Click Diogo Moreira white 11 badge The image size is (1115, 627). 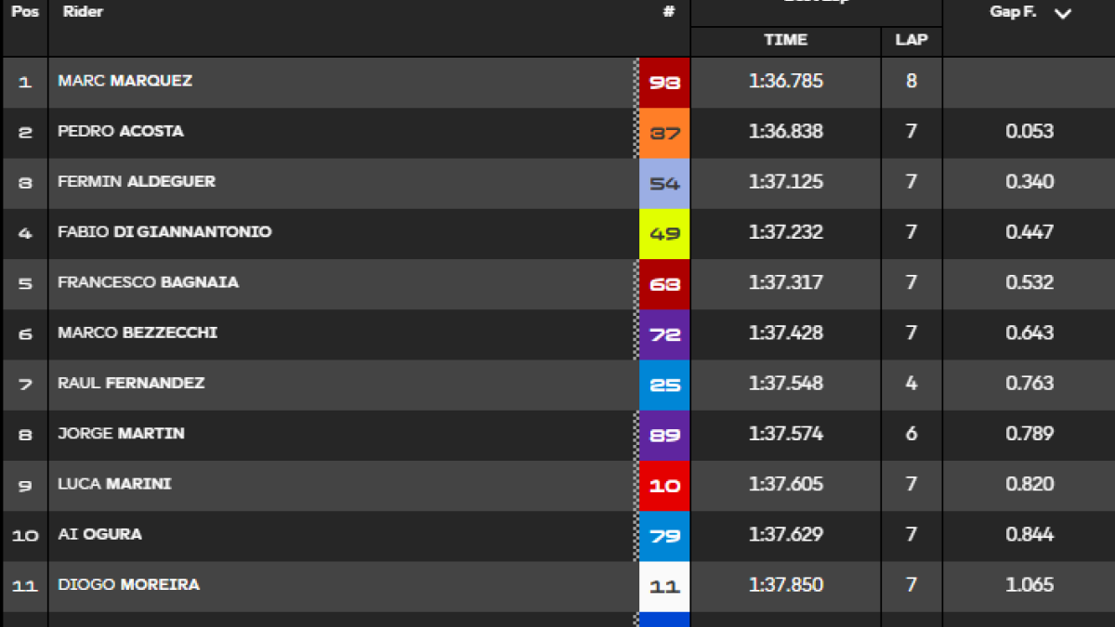pyautogui.click(x=664, y=586)
